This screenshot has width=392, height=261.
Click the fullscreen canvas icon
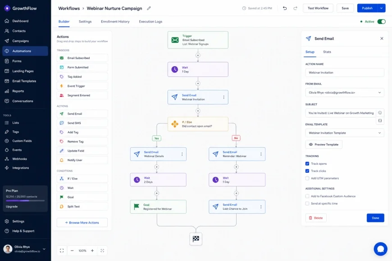62,251
